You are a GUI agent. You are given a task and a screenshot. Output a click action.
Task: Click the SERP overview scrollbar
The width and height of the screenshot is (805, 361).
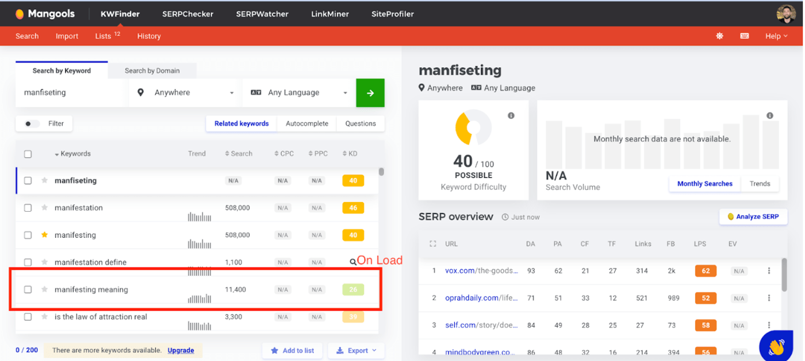point(785,274)
